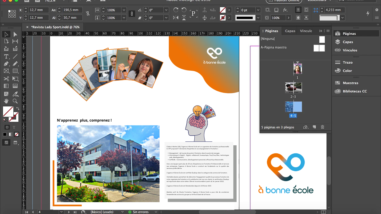Screen dimensions: 381x214
Task: Select the Direct Selection tool
Action: [15, 34]
